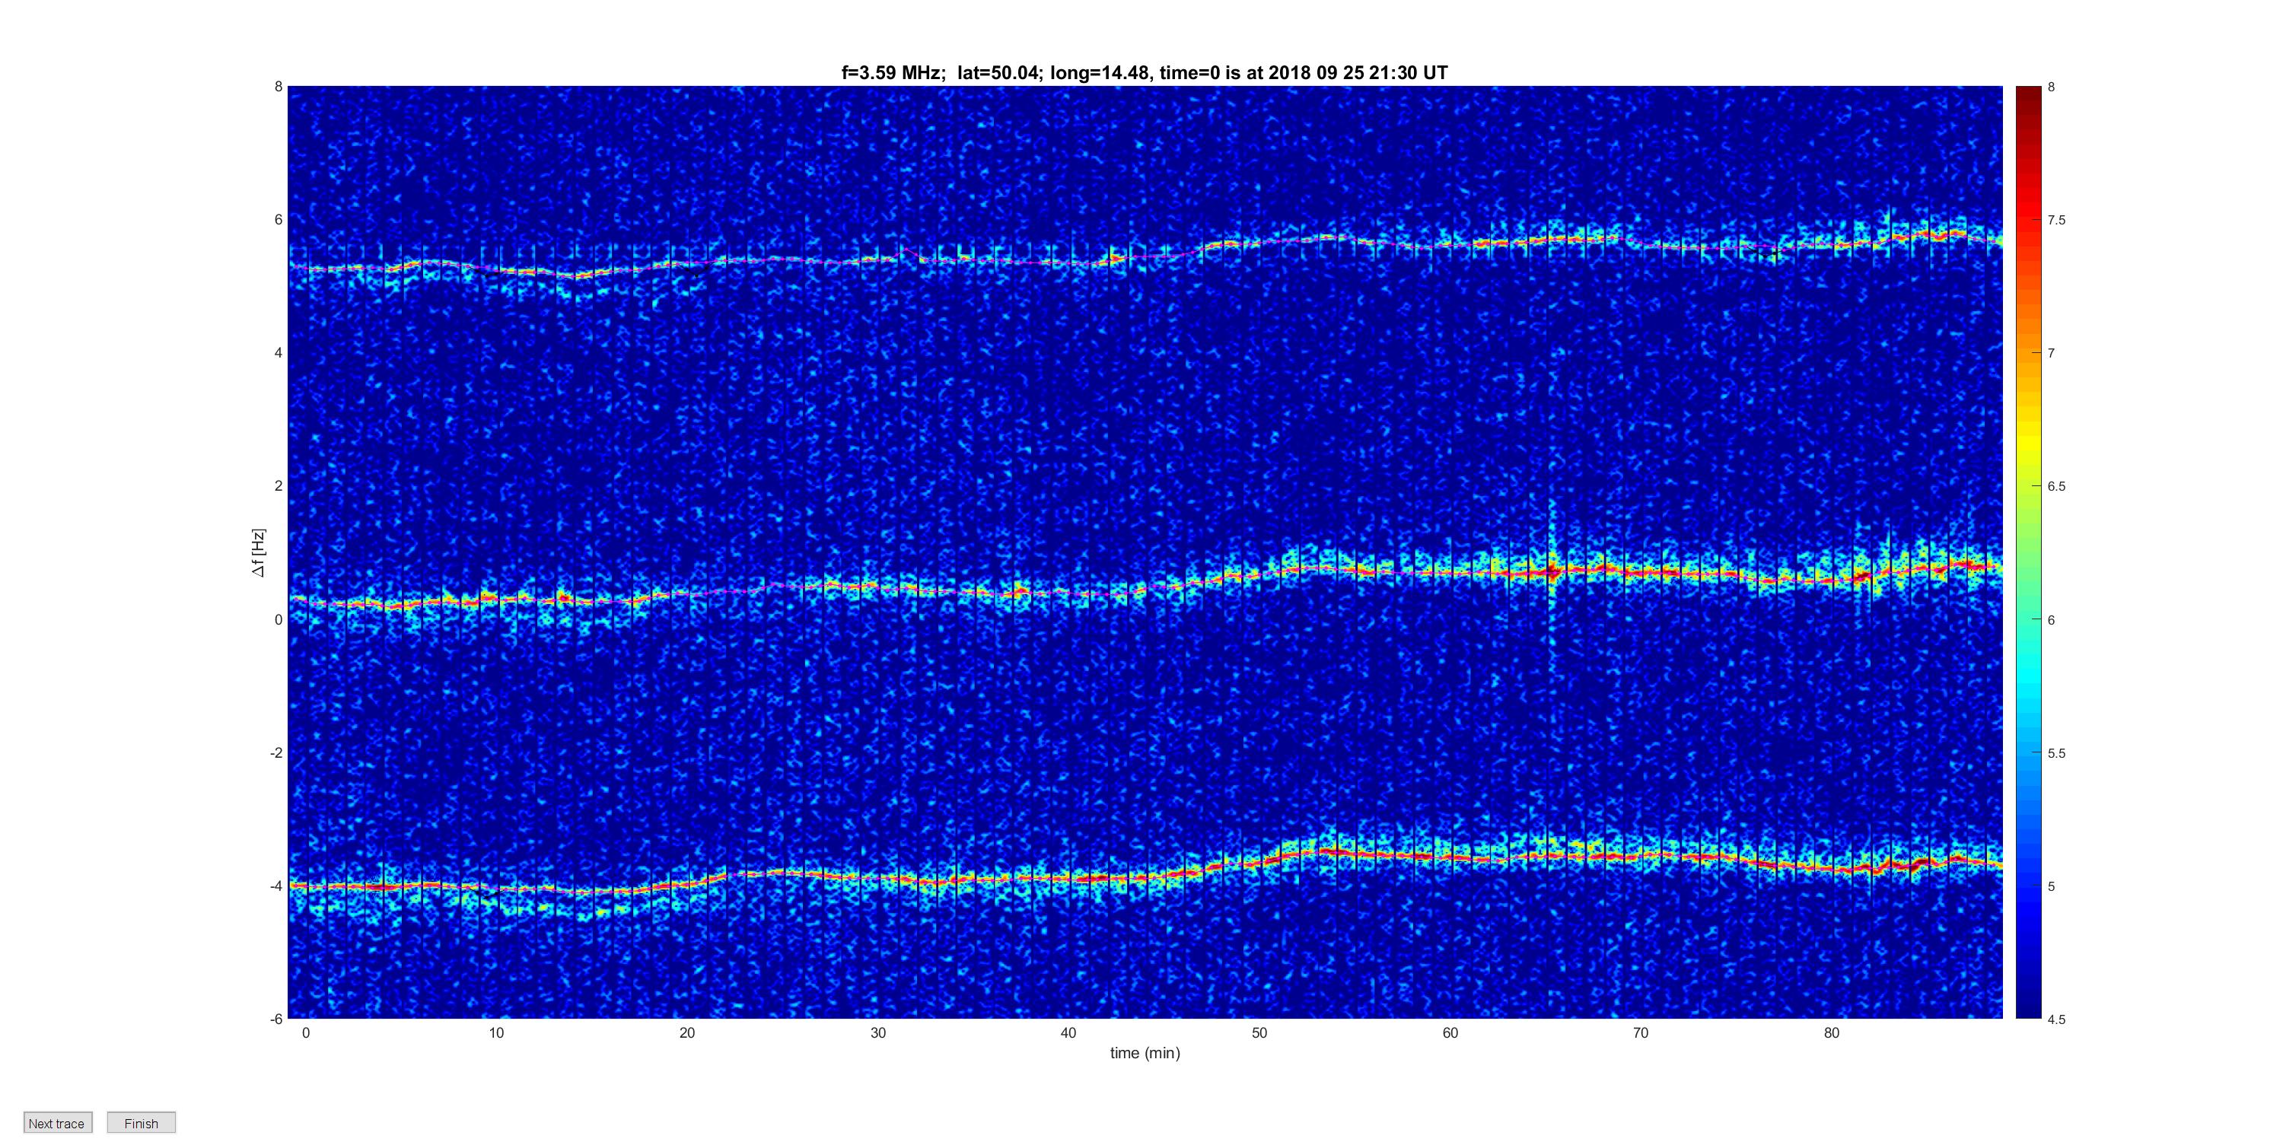Click y-axis tick label -4
This screenshot has height=1145, width=2283.
tap(276, 886)
